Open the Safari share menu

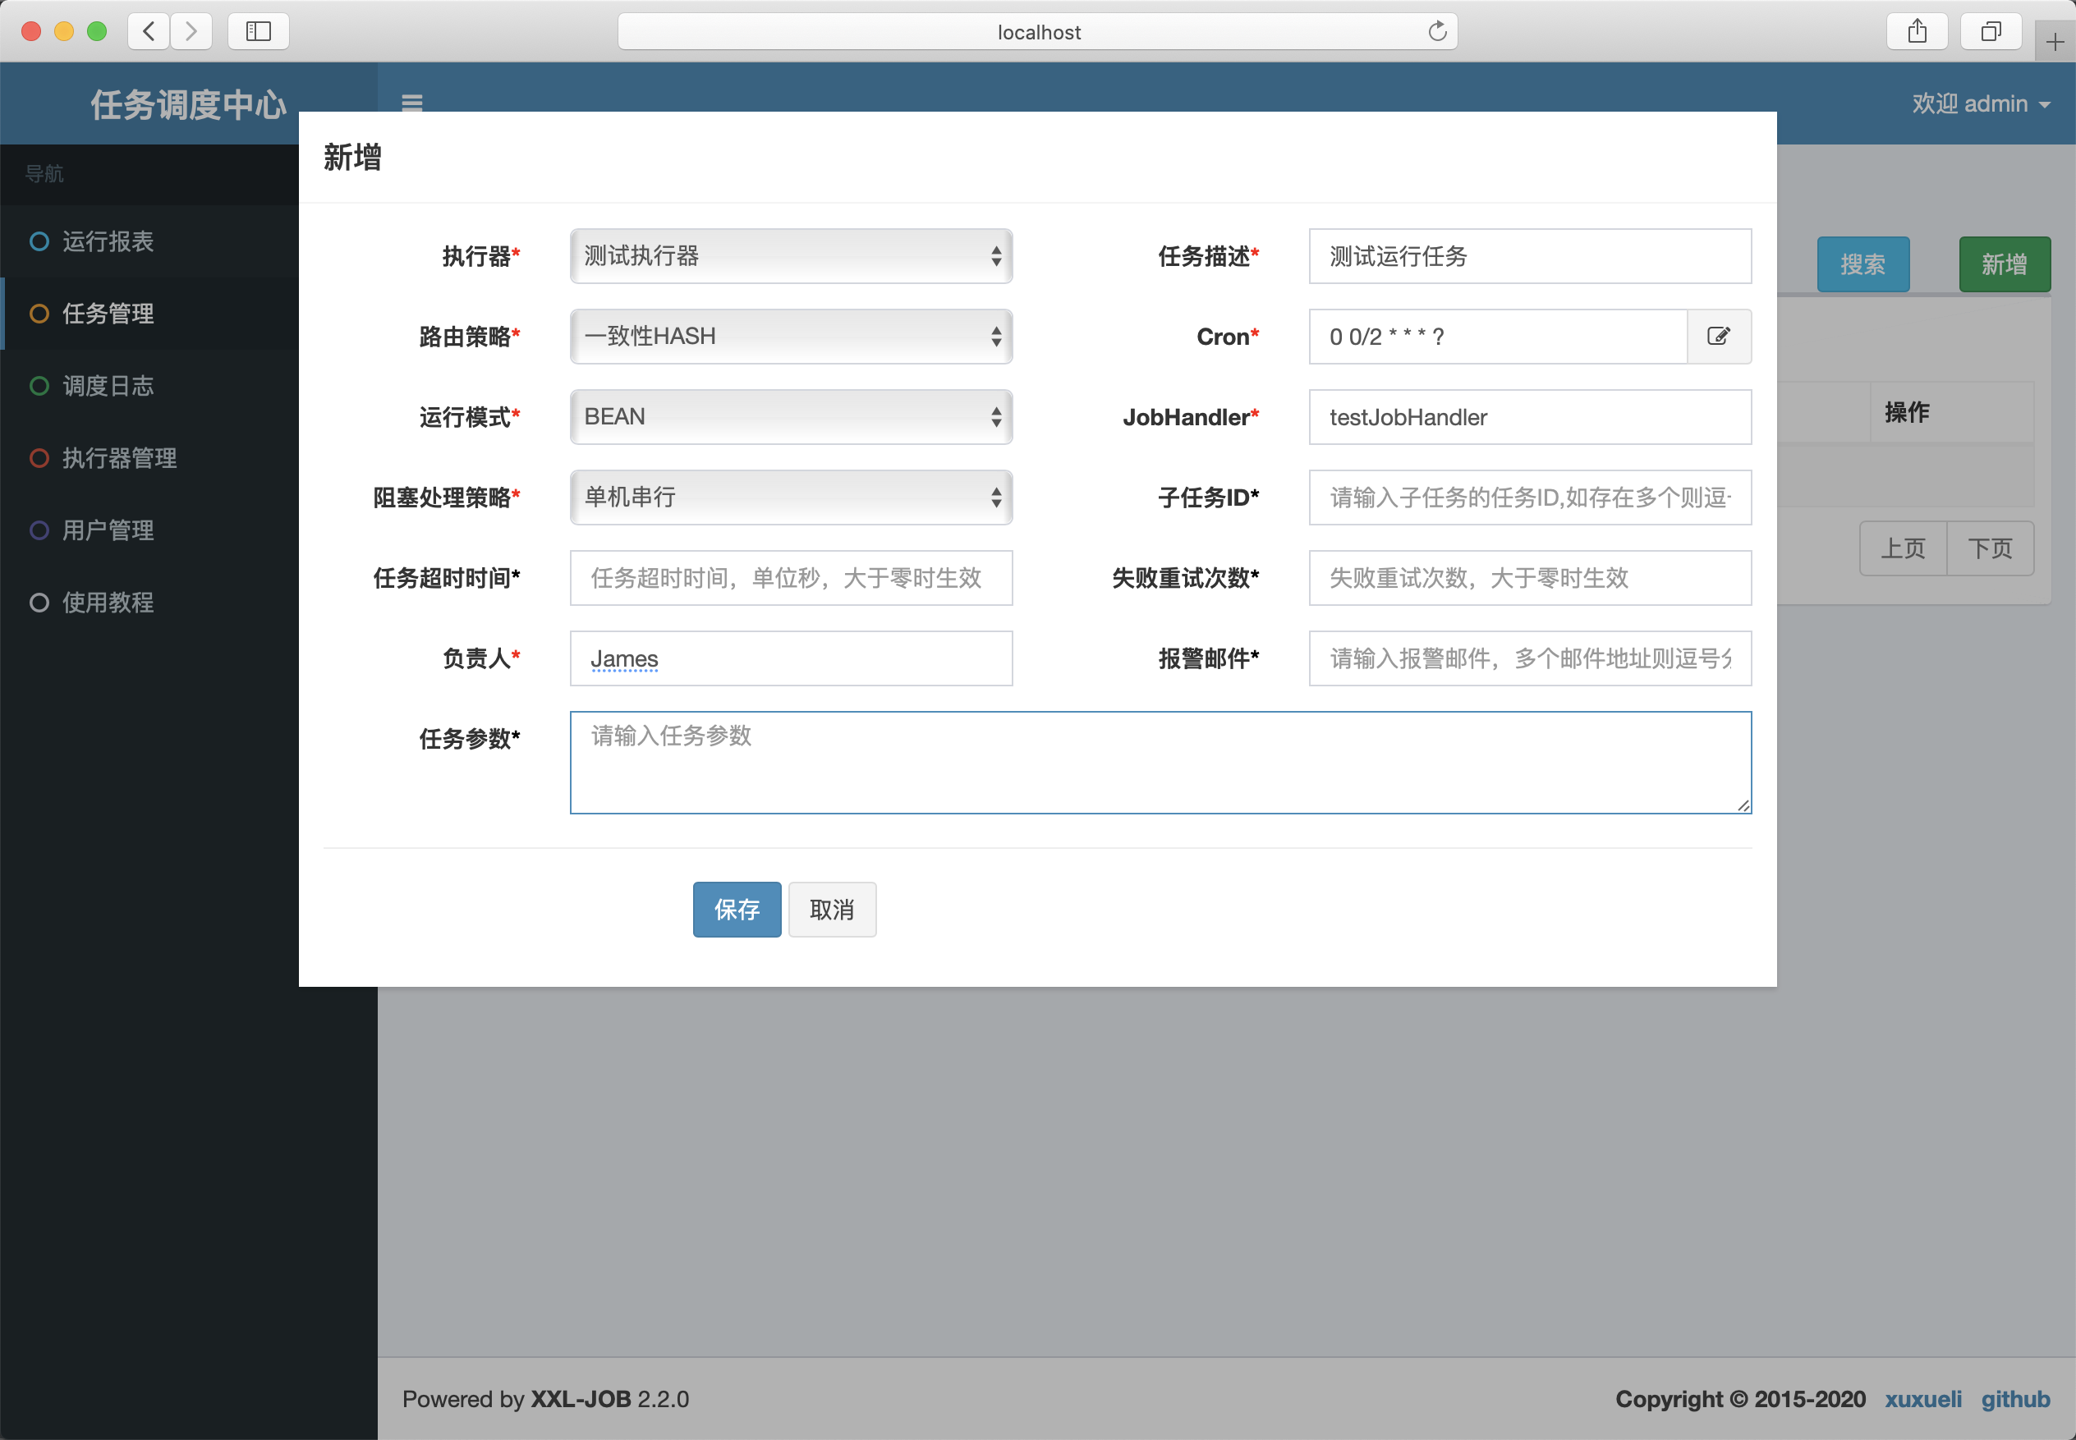1918,31
